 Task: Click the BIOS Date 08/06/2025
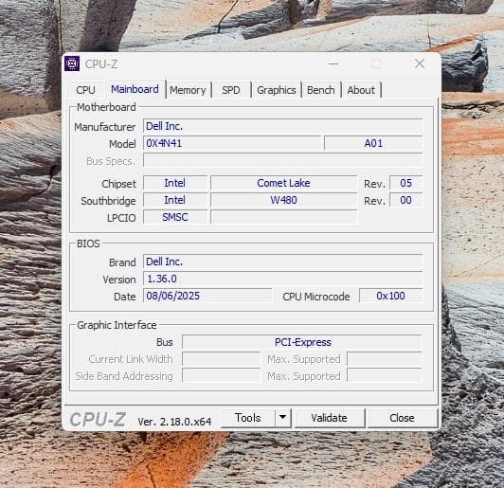pyautogui.click(x=207, y=296)
